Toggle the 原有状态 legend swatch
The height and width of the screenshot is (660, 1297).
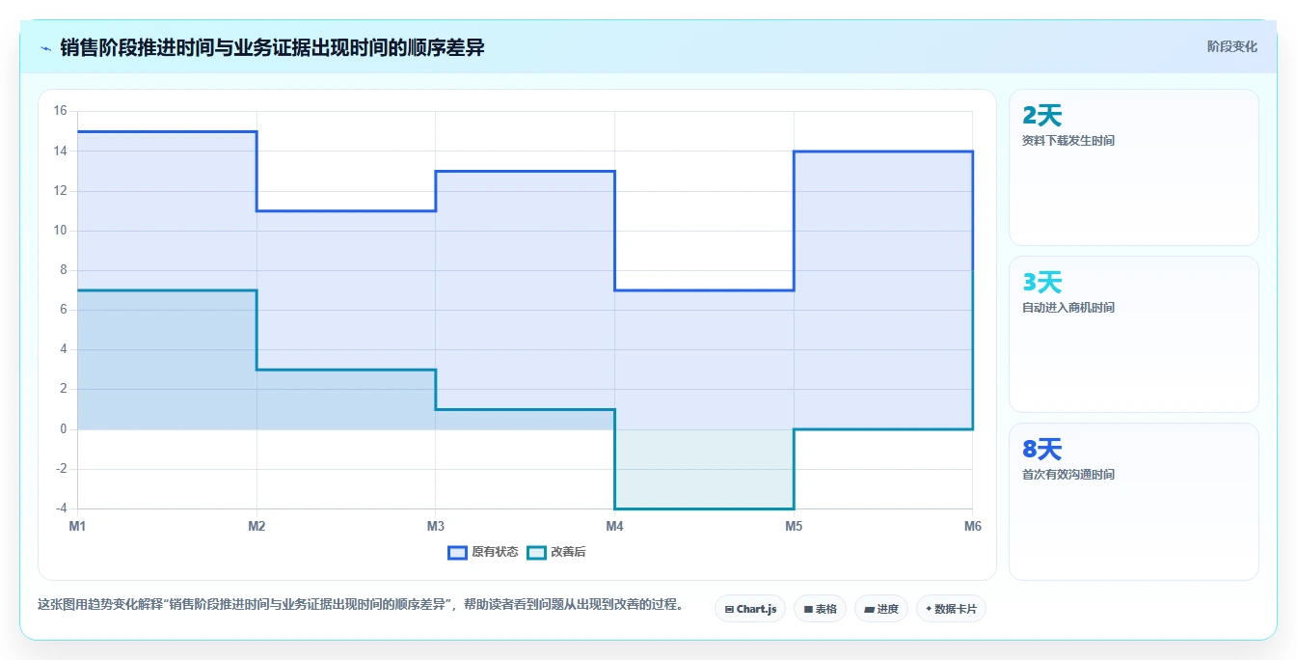coord(457,553)
